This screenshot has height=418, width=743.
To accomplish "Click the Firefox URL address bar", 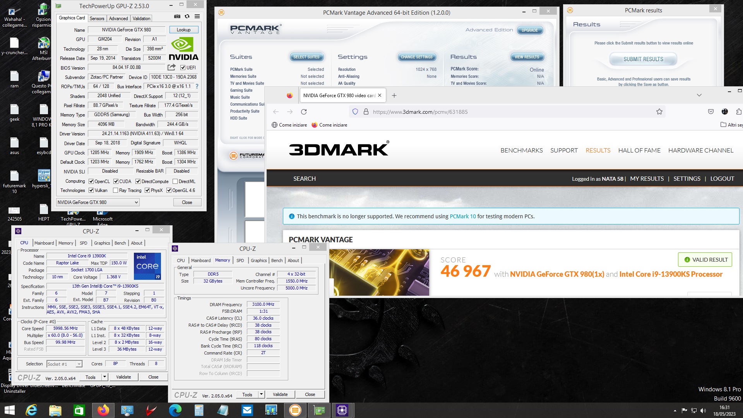I will pyautogui.click(x=507, y=112).
